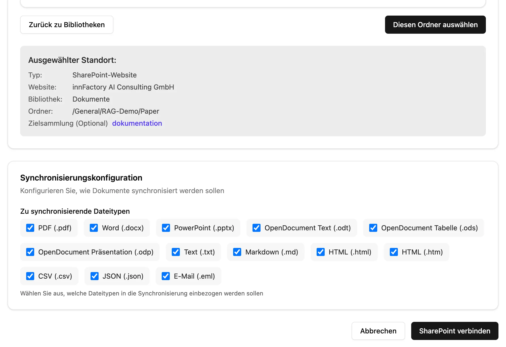506x347 pixels.
Task: Uncheck the PDF (.pdf) checkbox
Action: pos(30,228)
